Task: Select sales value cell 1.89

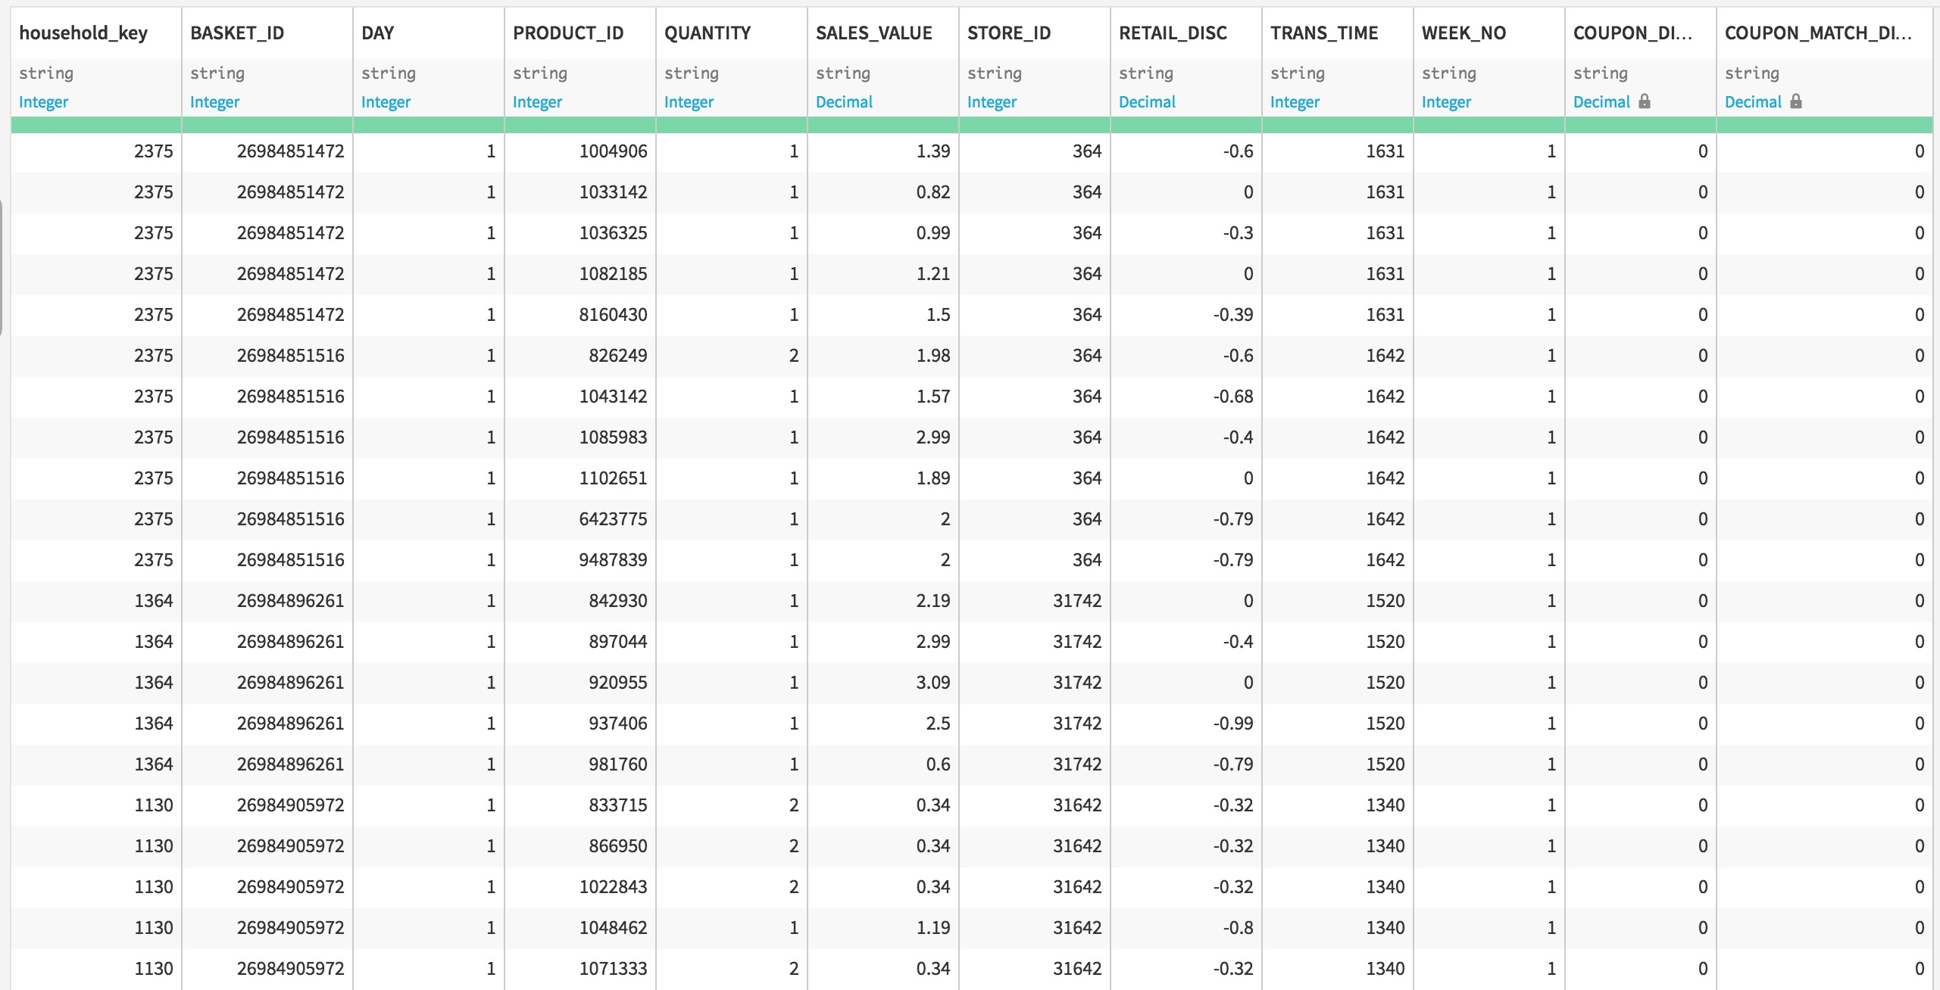Action: [883, 478]
